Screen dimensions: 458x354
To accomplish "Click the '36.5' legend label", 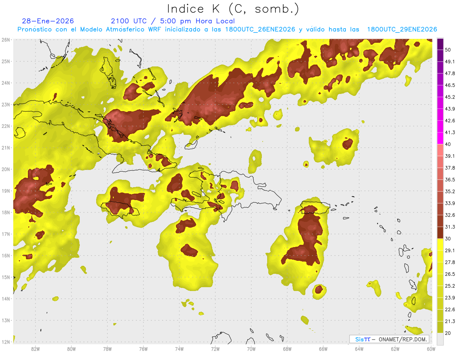I will 450,180.
